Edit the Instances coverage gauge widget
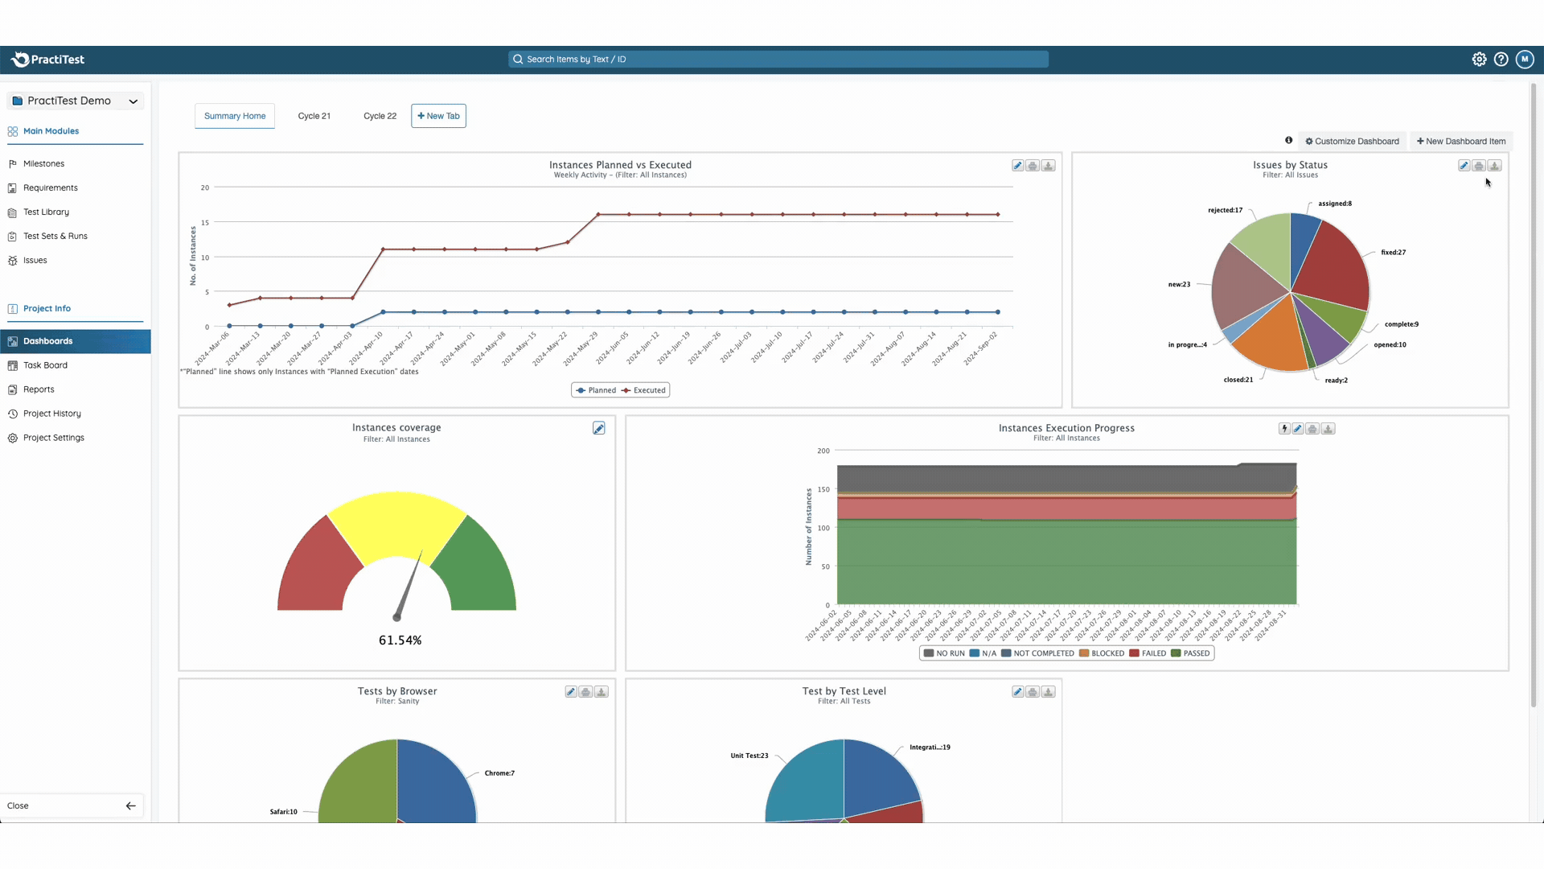 click(x=598, y=429)
